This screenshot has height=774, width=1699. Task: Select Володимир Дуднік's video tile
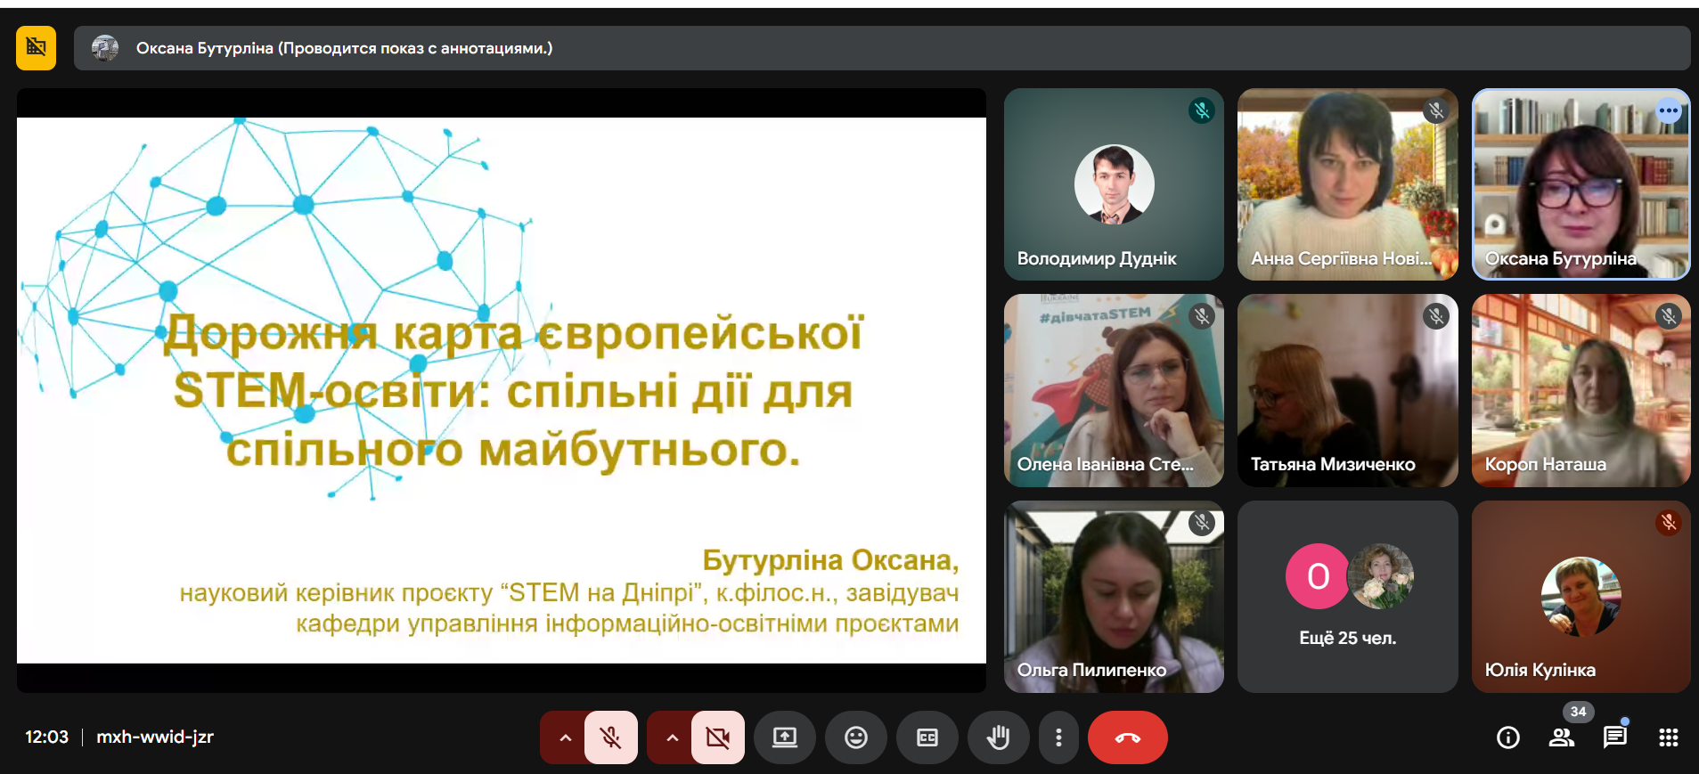click(1114, 184)
